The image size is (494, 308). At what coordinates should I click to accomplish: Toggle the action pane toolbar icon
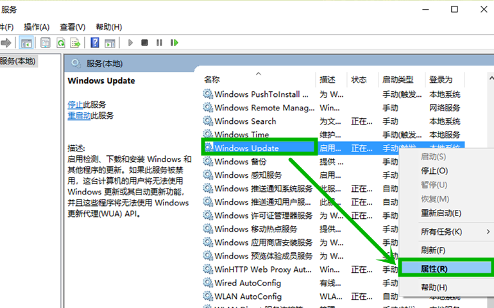pyautogui.click(x=110, y=42)
